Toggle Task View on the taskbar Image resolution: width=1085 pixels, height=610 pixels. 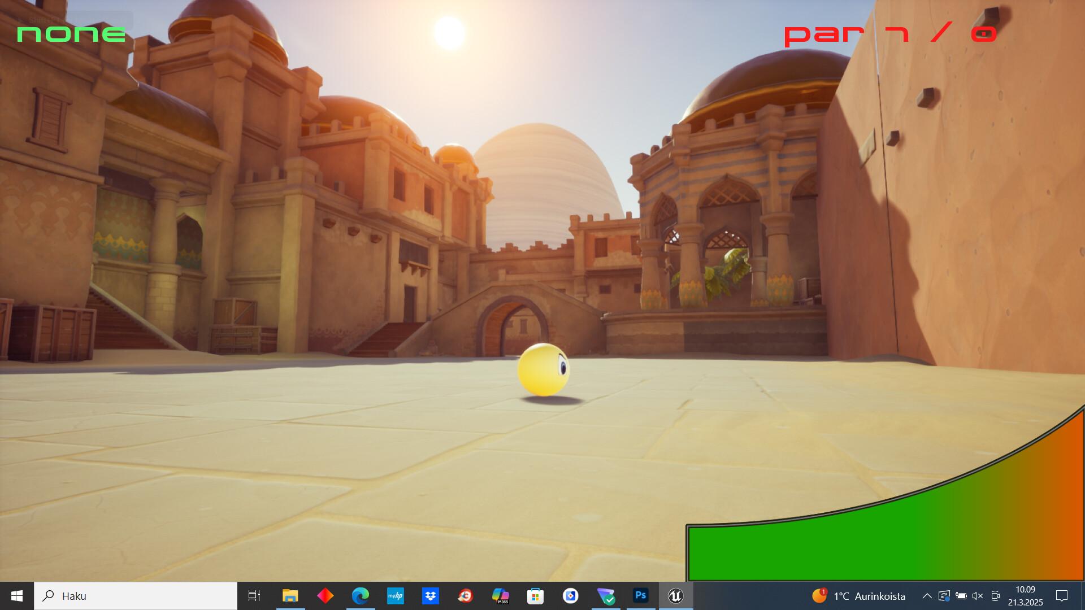(x=254, y=596)
